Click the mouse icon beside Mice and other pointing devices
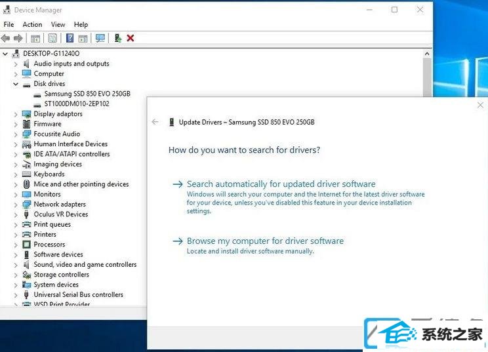Image resolution: width=488 pixels, height=352 pixels. click(x=26, y=184)
